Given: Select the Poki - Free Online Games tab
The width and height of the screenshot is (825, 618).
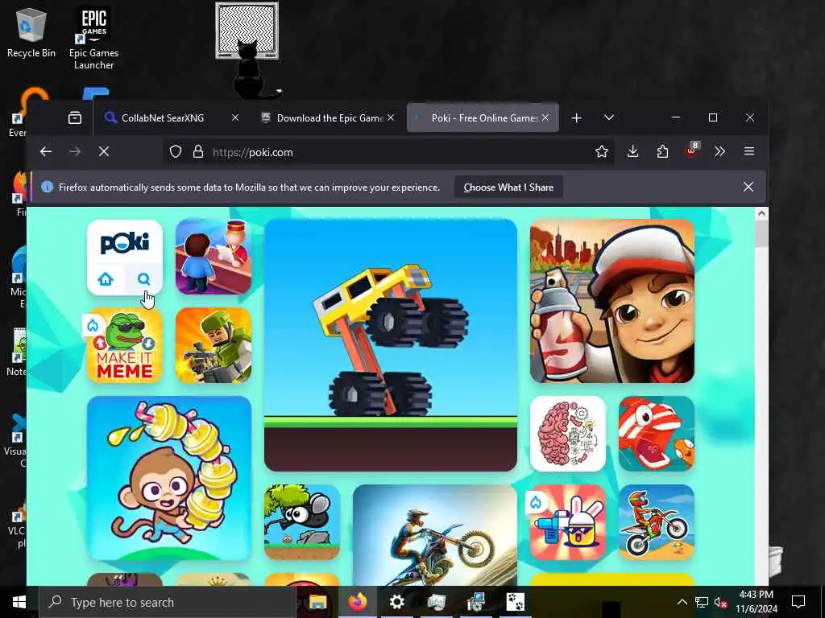Looking at the screenshot, I should 483,118.
